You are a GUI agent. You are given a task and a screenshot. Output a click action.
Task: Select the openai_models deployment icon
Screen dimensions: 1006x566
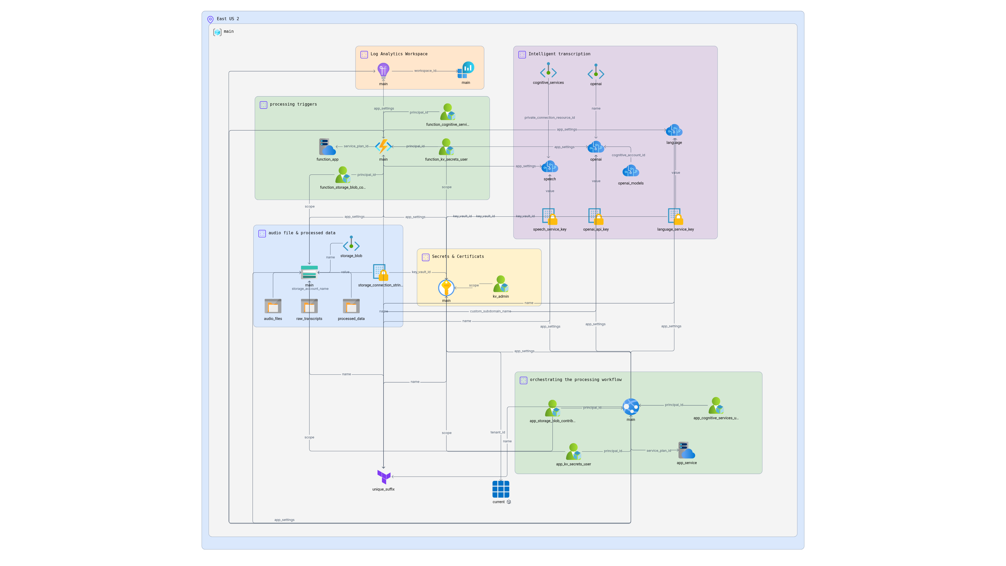point(631,171)
